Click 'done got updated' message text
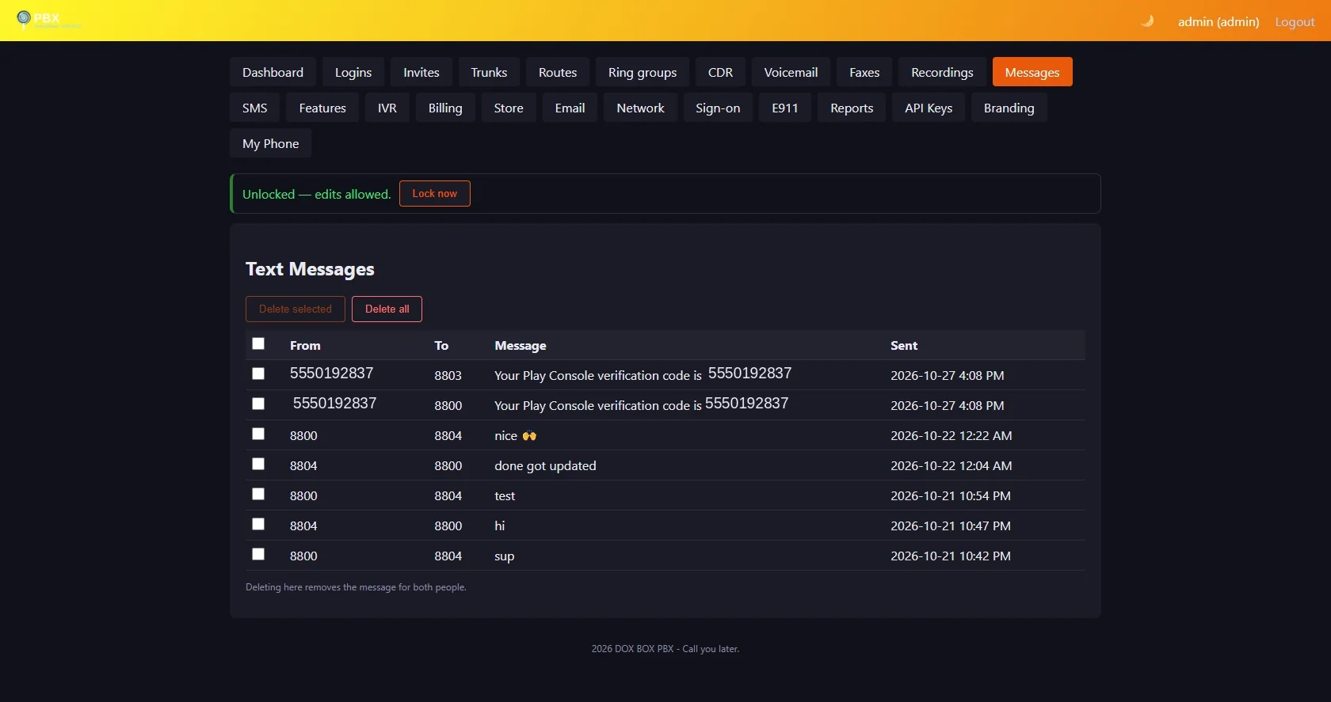1331x702 pixels. (x=545, y=465)
